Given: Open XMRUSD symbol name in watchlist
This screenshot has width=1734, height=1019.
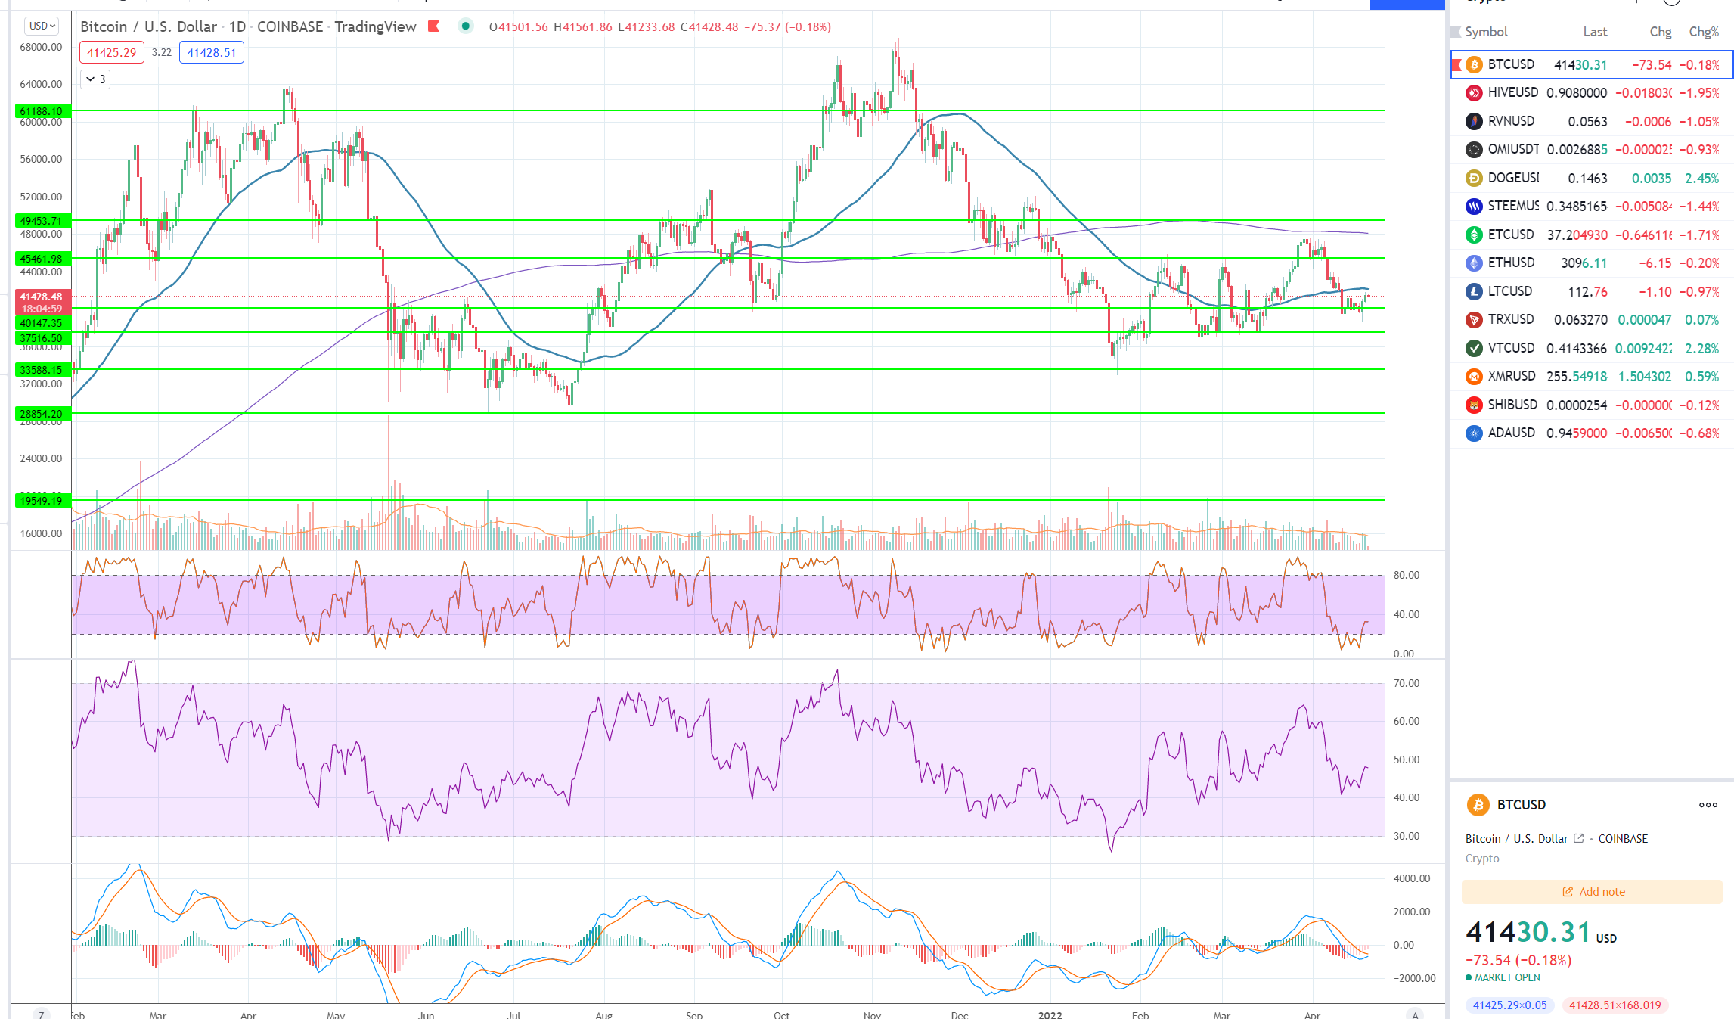Looking at the screenshot, I should pyautogui.click(x=1512, y=376).
